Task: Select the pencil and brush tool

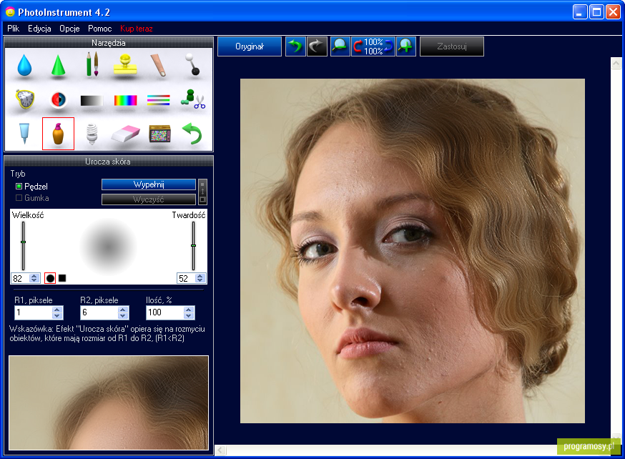Action: [x=92, y=64]
